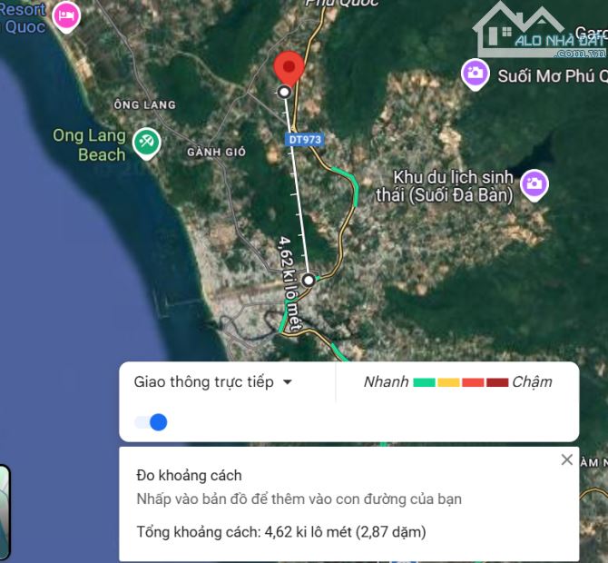Click the Suối Đá Bàn attraction camera icon
The height and width of the screenshot is (563, 608).
[x=534, y=184]
